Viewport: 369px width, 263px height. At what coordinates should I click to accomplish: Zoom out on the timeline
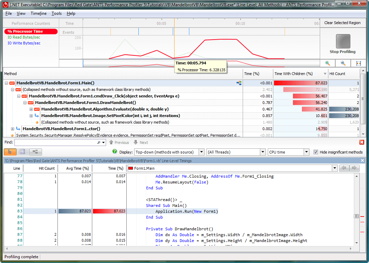point(343,63)
